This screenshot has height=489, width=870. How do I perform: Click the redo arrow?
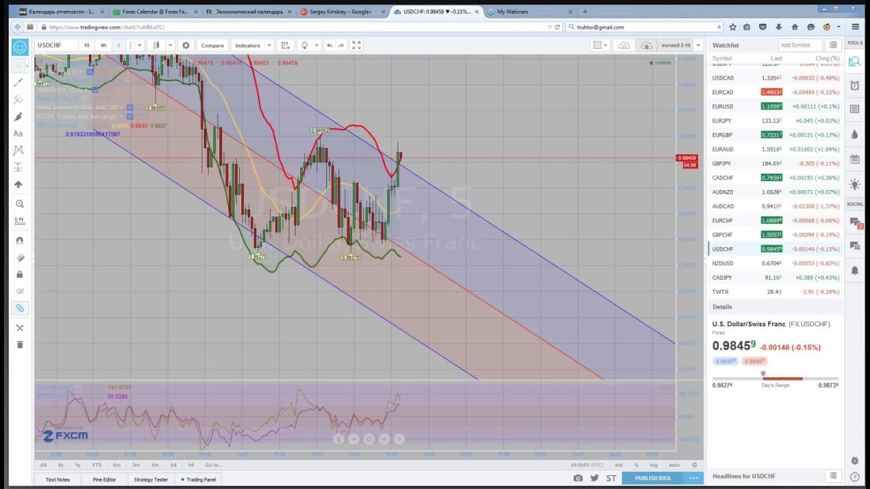(341, 46)
